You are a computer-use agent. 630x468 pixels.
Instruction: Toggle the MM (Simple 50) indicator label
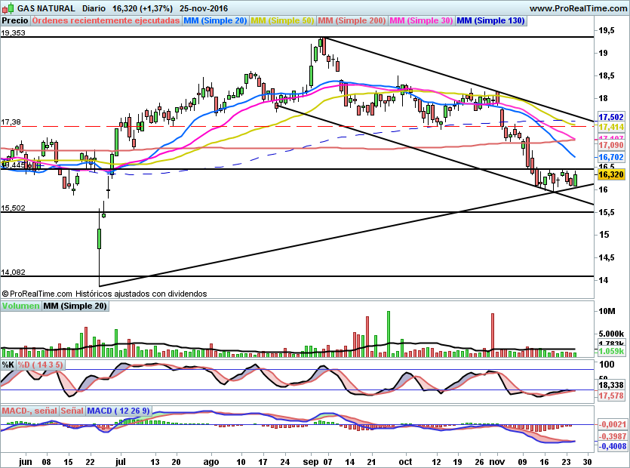pyautogui.click(x=282, y=21)
